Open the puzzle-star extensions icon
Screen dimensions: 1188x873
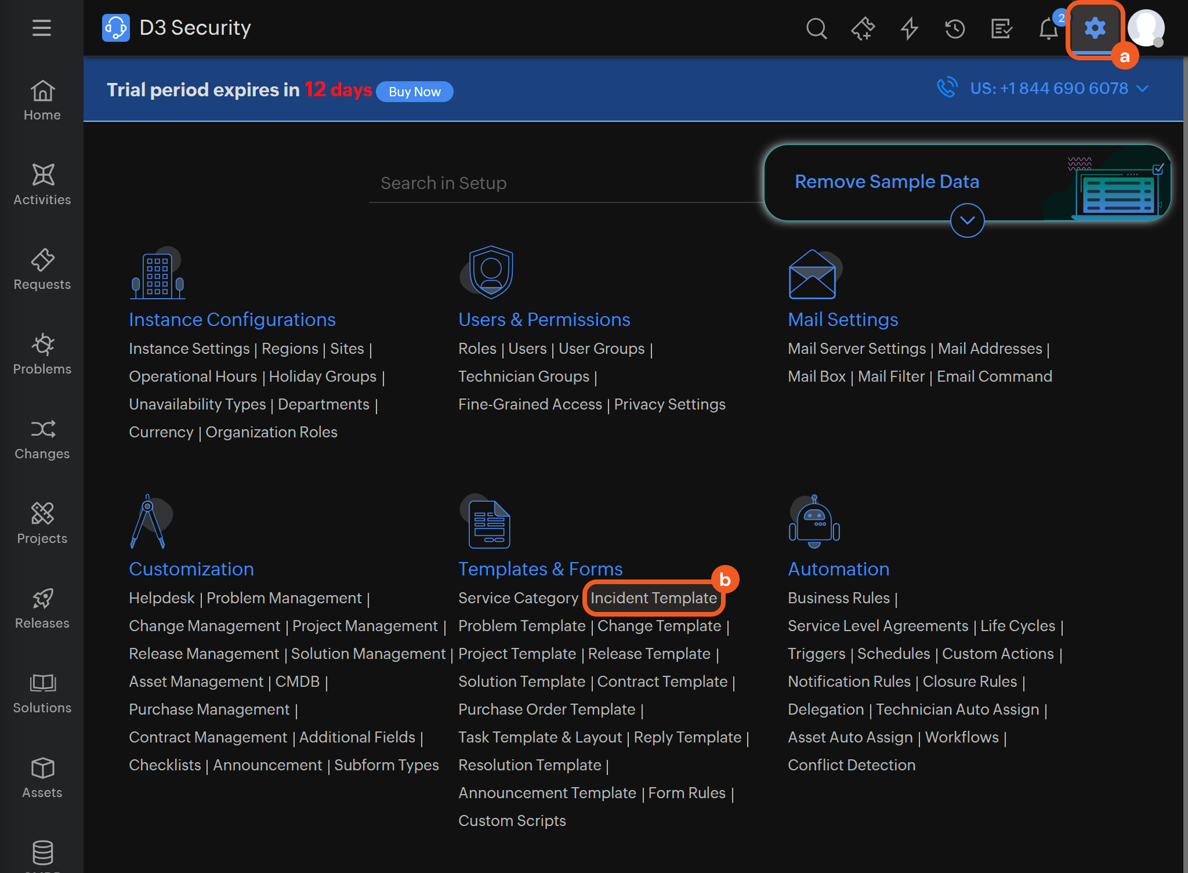coord(863,28)
